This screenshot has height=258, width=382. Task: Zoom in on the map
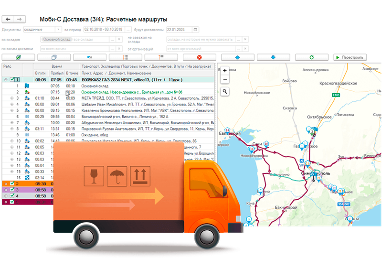coord(225,71)
